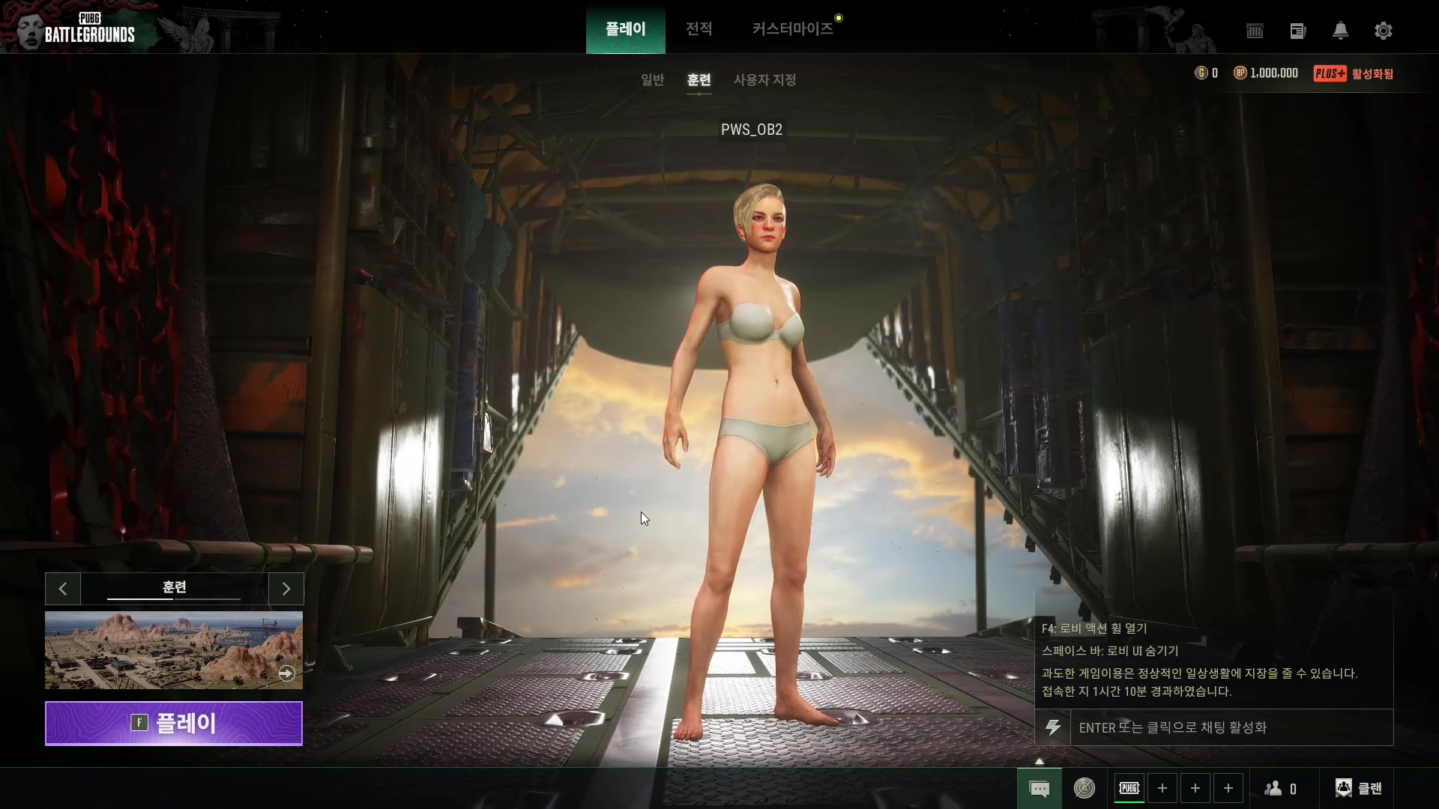The width and height of the screenshot is (1439, 809).
Task: Select the 훈련 sub-tab
Action: pyautogui.click(x=699, y=79)
